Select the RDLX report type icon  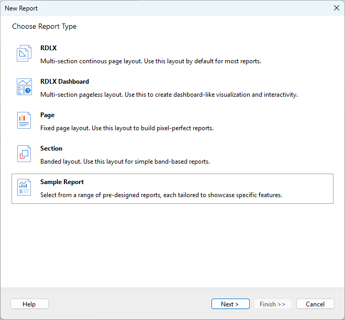coord(24,53)
